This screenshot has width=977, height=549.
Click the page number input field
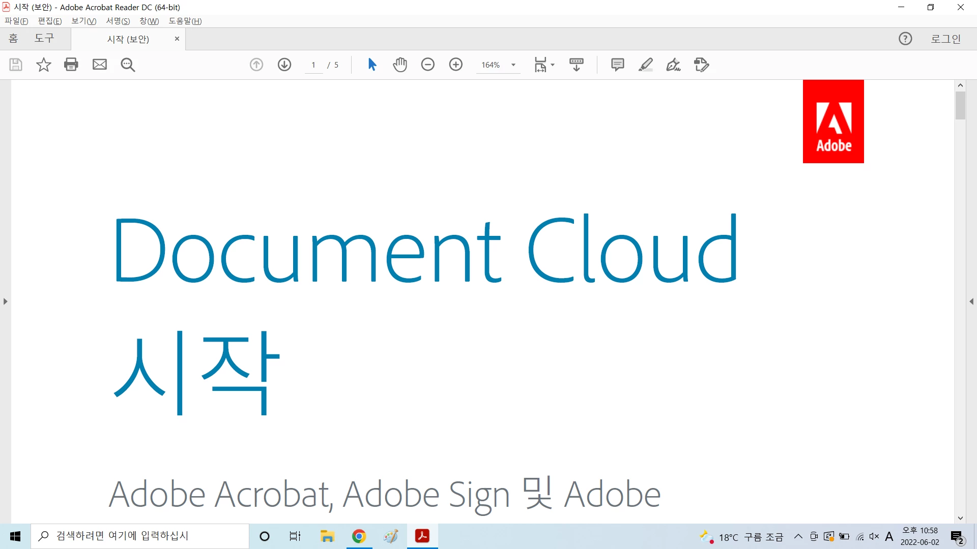313,65
